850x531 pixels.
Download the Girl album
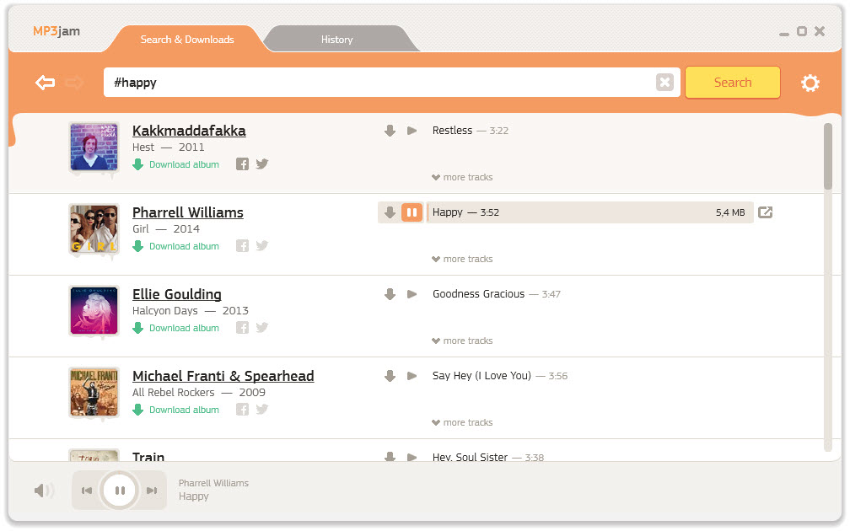176,246
